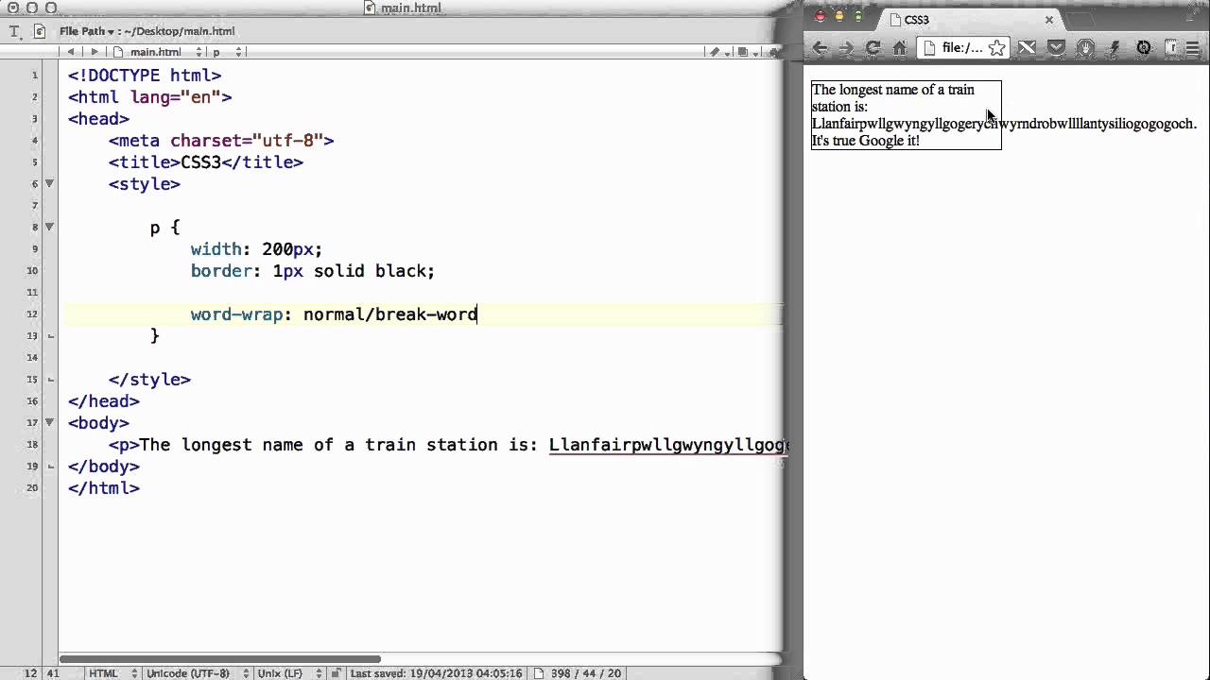Click the Back button in Chrome
The height and width of the screenshot is (680, 1210).
[820, 47]
